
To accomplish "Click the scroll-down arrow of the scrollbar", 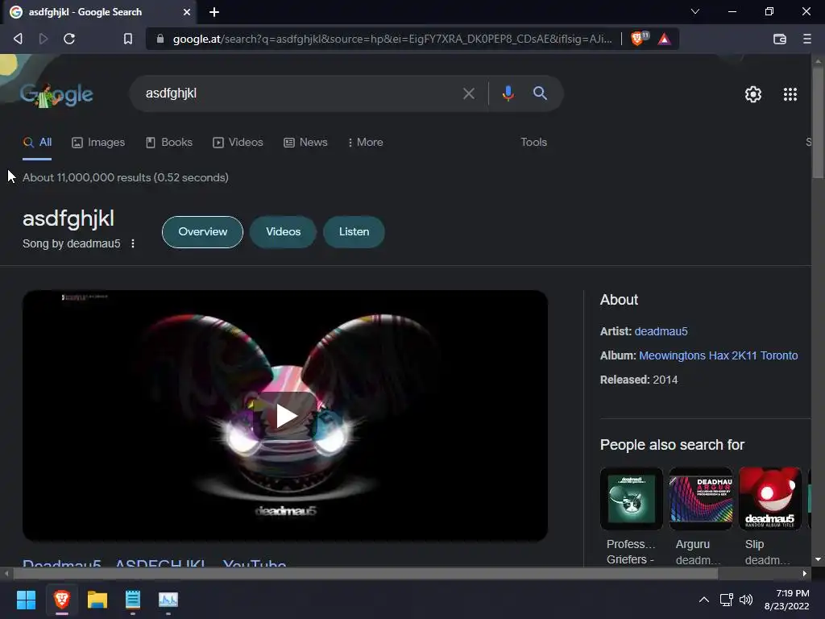I will (x=818, y=559).
